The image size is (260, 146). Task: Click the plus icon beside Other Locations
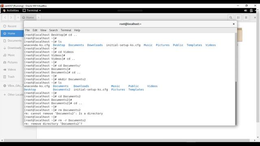click(4, 94)
